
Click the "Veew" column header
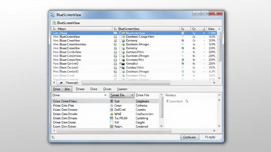[x=212, y=29]
